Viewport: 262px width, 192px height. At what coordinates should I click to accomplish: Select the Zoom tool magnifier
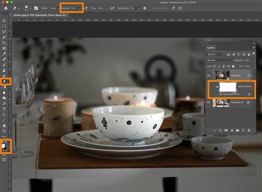tap(4, 131)
